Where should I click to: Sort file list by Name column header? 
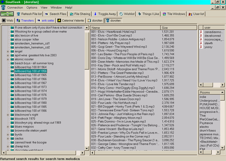point(125,27)
